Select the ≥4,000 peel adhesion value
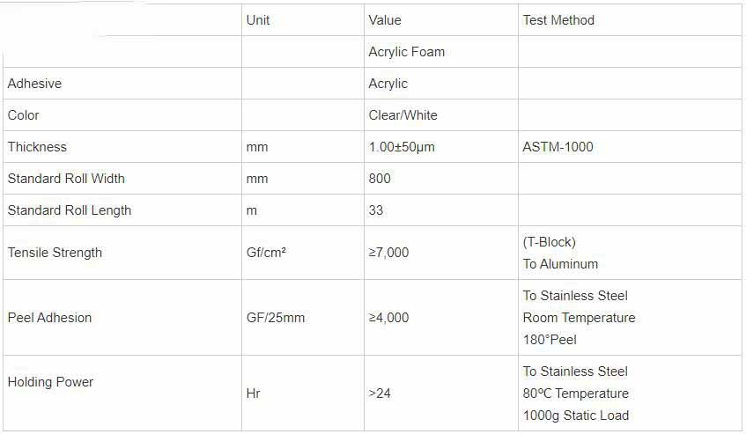 click(388, 318)
